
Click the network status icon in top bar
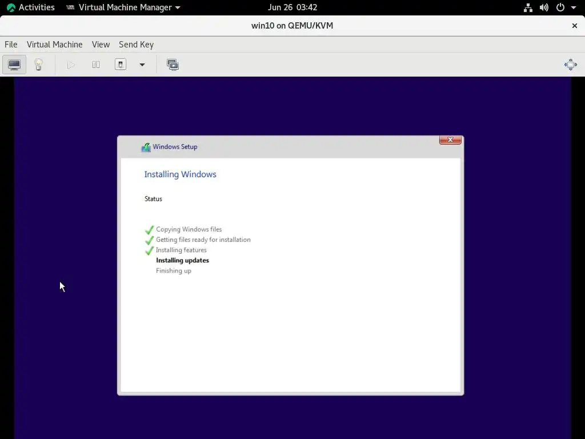[x=528, y=7]
